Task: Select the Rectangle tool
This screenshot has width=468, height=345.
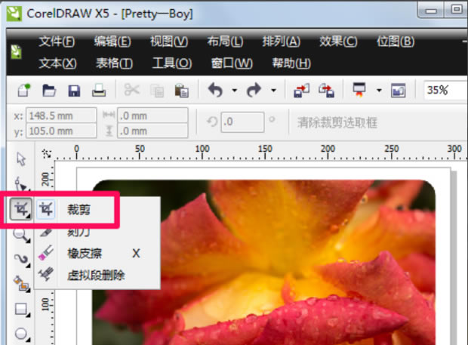Action: pyautogui.click(x=21, y=310)
